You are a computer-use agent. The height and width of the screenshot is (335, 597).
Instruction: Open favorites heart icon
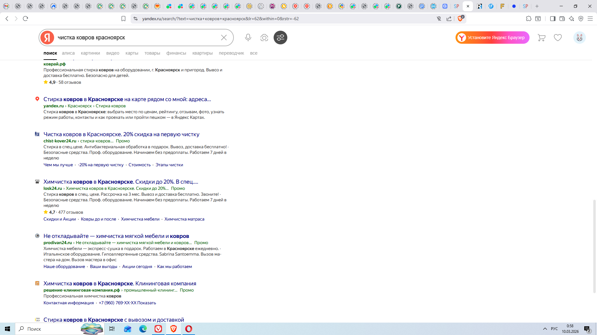coord(558,38)
